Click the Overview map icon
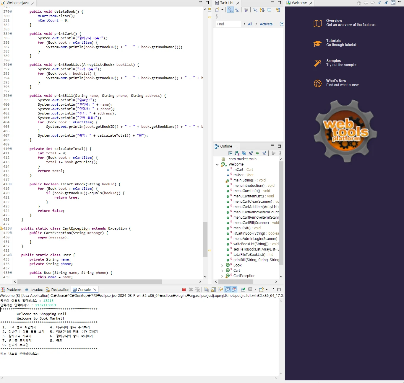Image resolution: width=404 pixels, height=383 pixels. pos(317,23)
